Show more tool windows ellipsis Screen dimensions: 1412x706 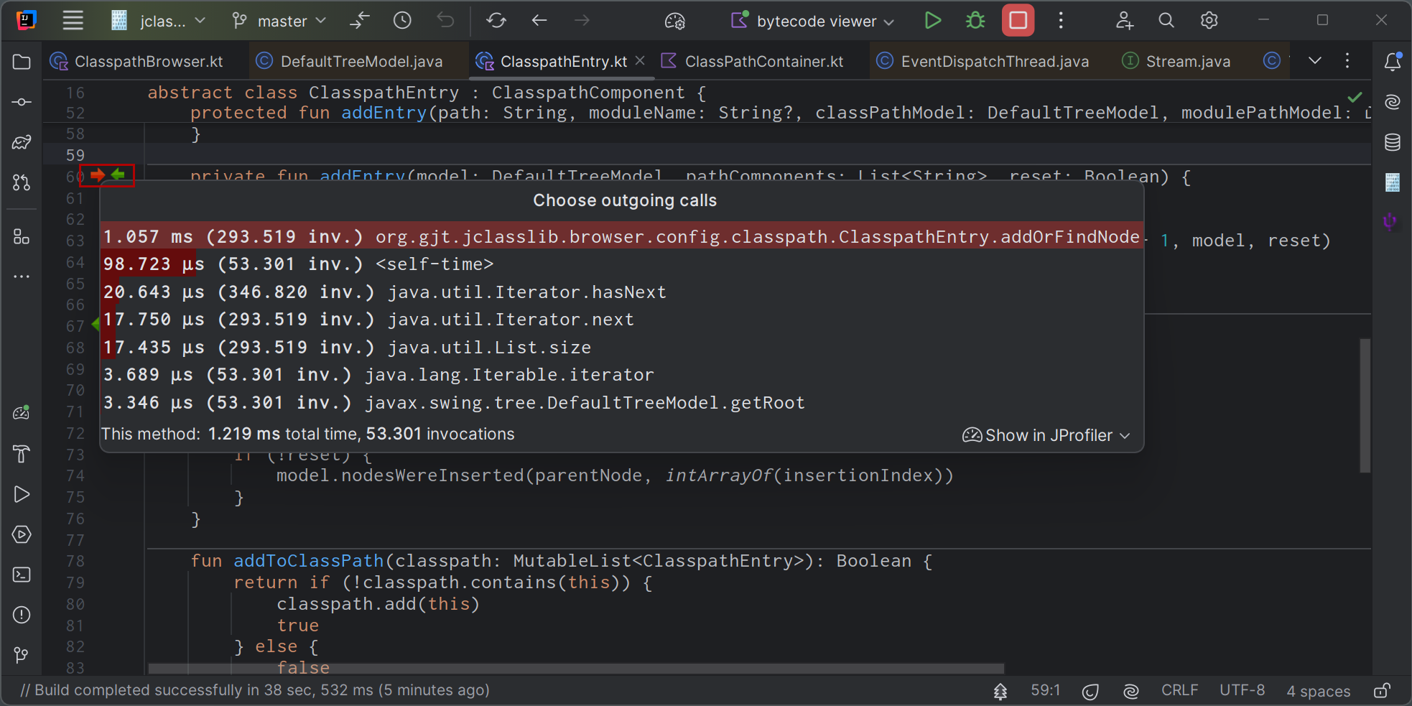pyautogui.click(x=22, y=277)
